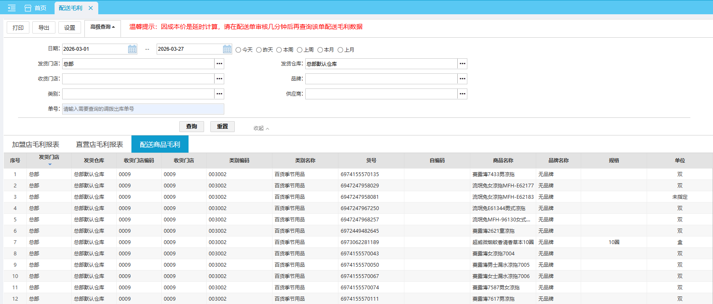Open the end date calendar picker
Image resolution: width=713 pixels, height=304 pixels.
[x=227, y=49]
